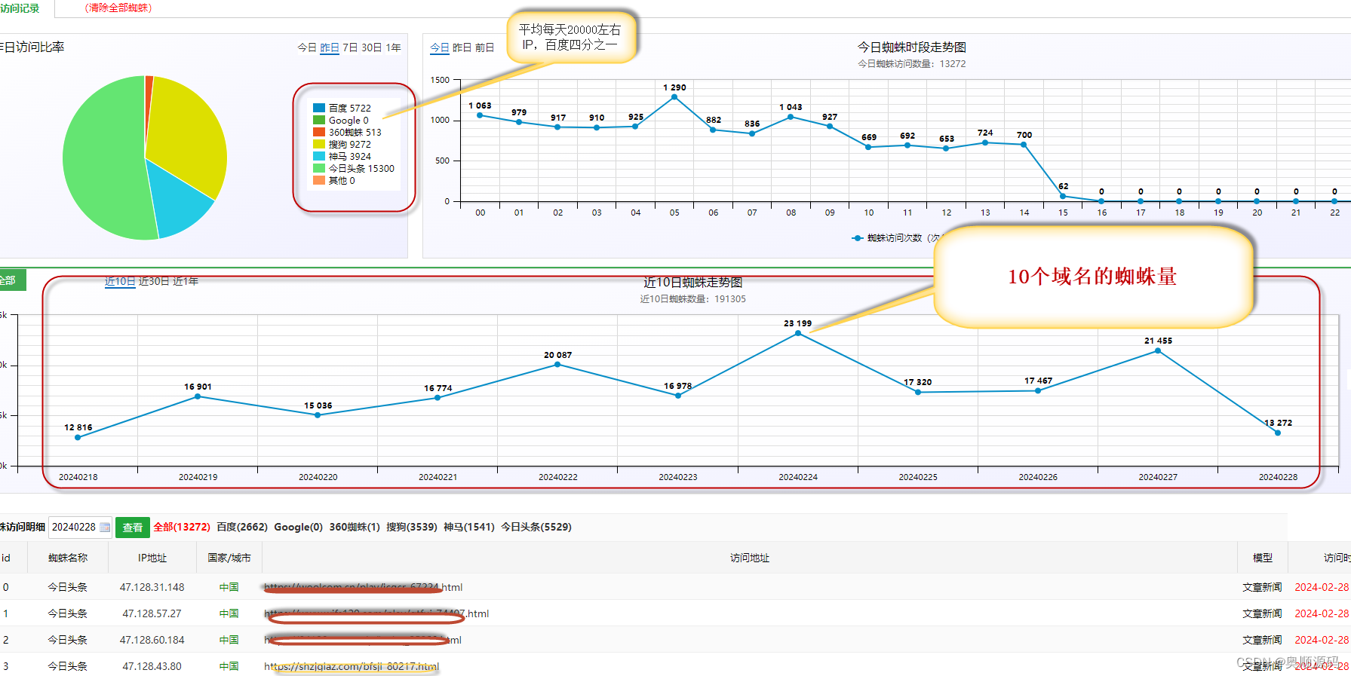
Task: Switch pie chart to 7日 range
Action: [350, 47]
